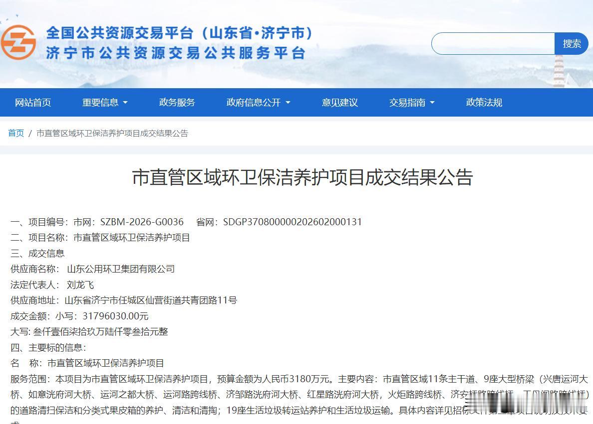Click the orange platform logo icon
This screenshot has width=593, height=424.
click(18, 42)
